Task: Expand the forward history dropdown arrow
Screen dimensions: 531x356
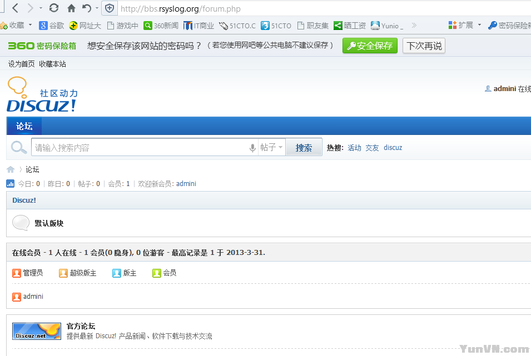Action: click(x=41, y=8)
